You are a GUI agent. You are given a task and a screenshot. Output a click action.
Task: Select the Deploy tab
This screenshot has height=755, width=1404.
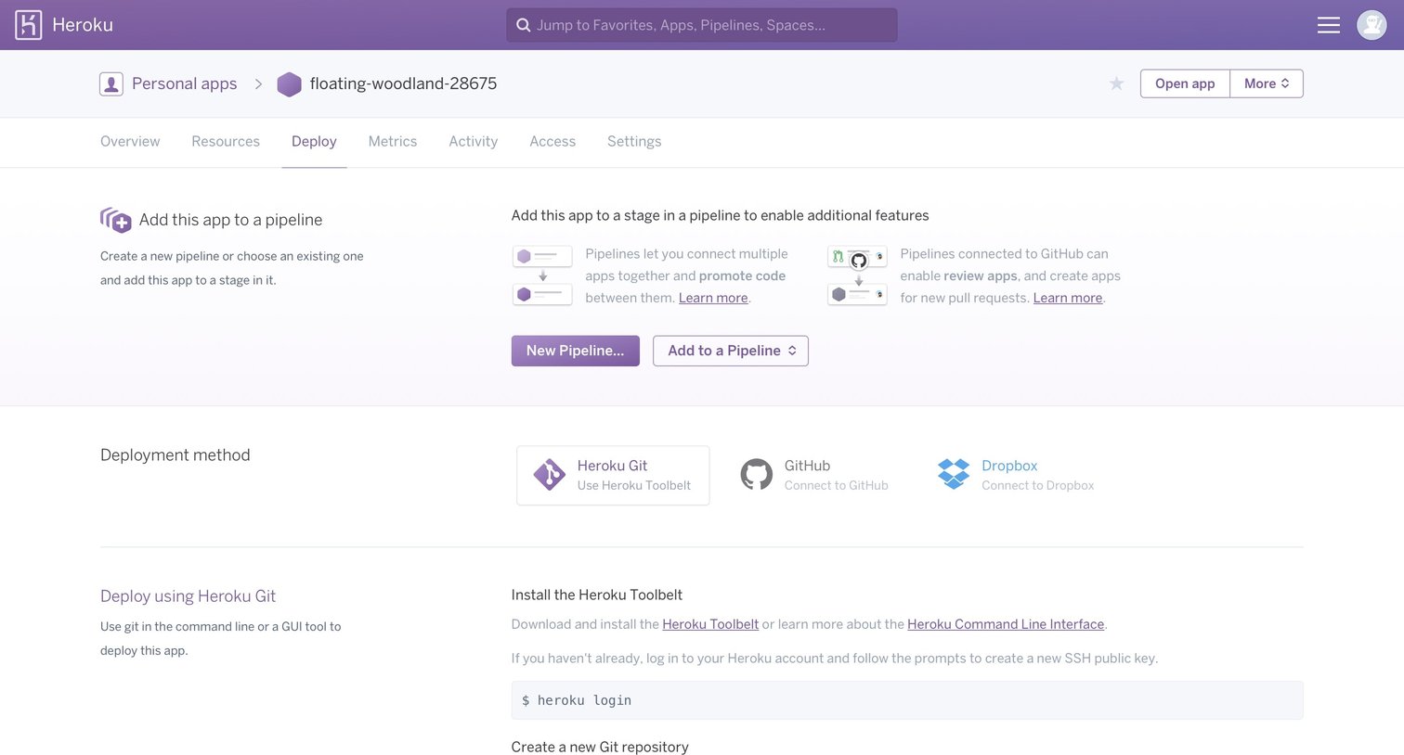tap(314, 141)
